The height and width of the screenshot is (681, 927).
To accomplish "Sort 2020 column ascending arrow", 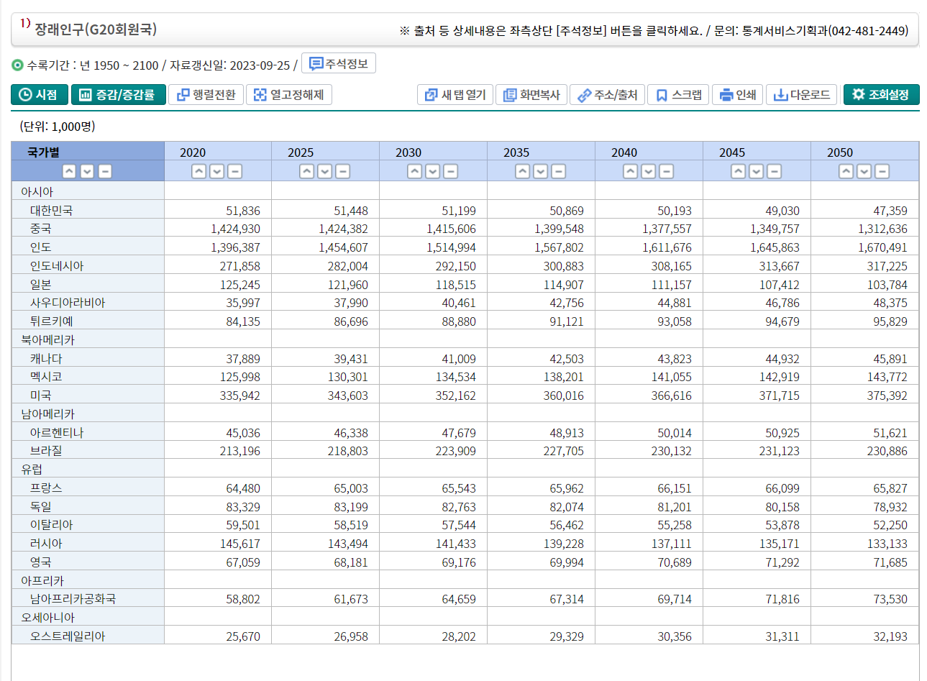I will tap(198, 171).
